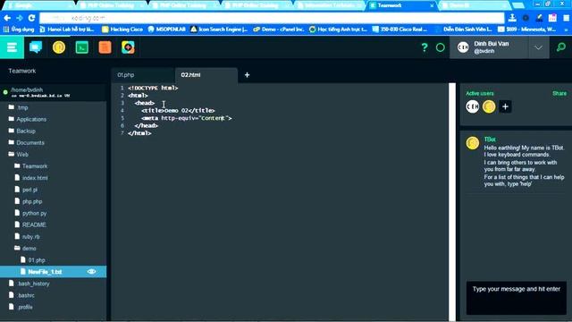The width and height of the screenshot is (572, 322).
Task: Open the hamburger main menu
Action: (x=12, y=47)
